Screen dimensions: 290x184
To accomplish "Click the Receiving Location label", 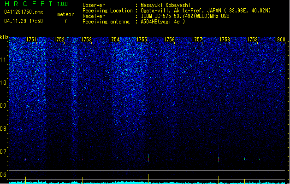I will point(107,11).
